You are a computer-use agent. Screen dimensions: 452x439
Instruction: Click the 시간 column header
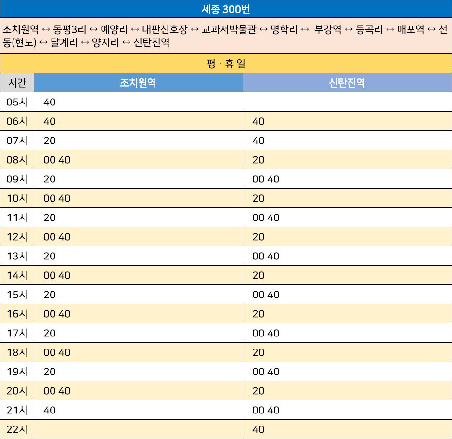17,83
